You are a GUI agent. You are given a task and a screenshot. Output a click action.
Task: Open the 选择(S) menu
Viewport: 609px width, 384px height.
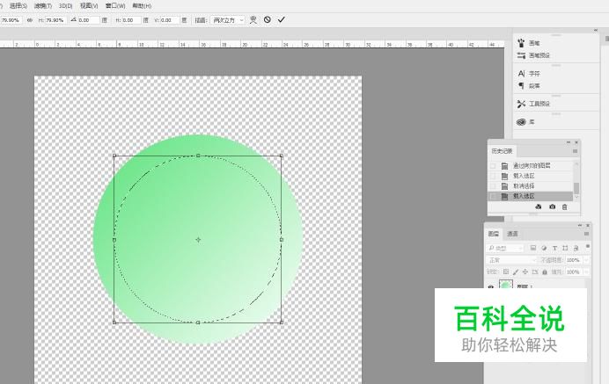pyautogui.click(x=18, y=6)
